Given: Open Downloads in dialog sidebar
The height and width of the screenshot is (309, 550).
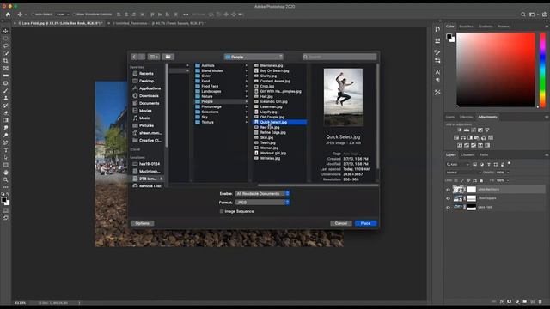Looking at the screenshot, I should click(149, 95).
